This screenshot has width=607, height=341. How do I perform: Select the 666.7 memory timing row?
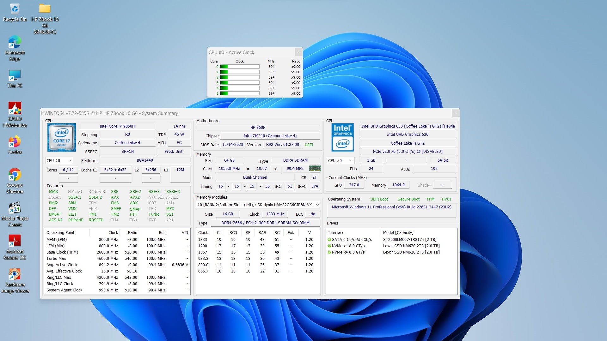(258, 271)
